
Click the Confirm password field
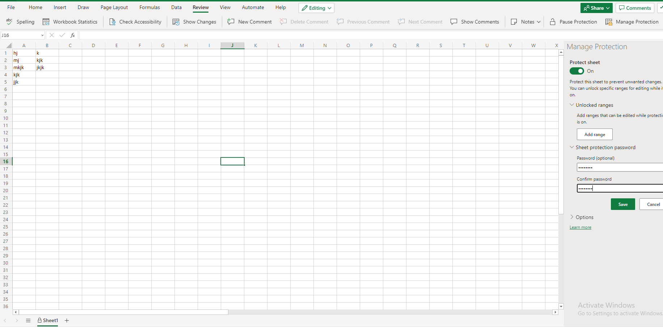pos(620,188)
